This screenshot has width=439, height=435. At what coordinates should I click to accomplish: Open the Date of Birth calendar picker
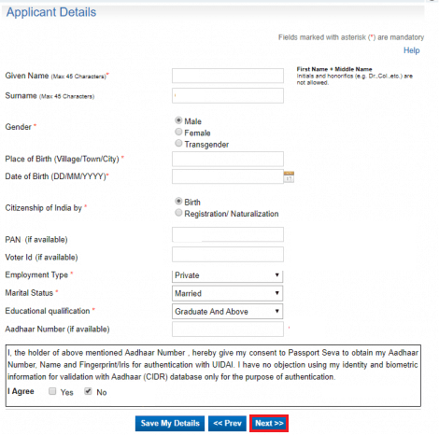coord(289,176)
